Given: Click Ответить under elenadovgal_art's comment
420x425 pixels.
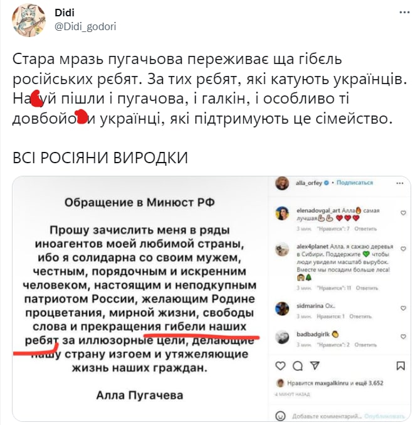Looking at the screenshot, I should (365, 229).
